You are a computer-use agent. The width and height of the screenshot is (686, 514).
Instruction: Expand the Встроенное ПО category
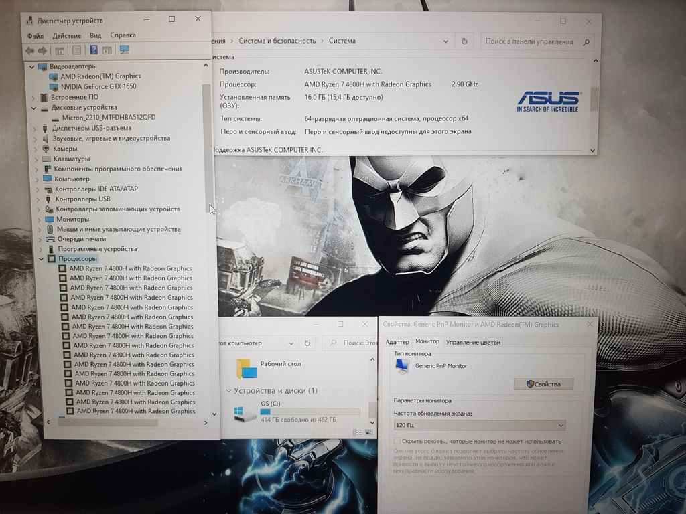tap(33, 98)
